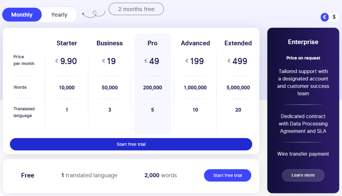Switch billing to Monthly

pyautogui.click(x=22, y=15)
